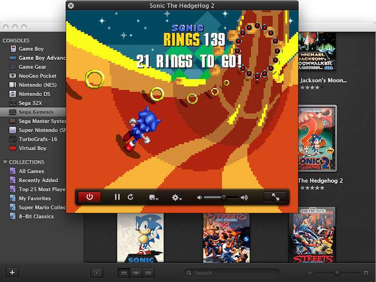Image resolution: width=376 pixels, height=282 pixels.
Task: Click the plus button to add collection
Action: point(12,272)
